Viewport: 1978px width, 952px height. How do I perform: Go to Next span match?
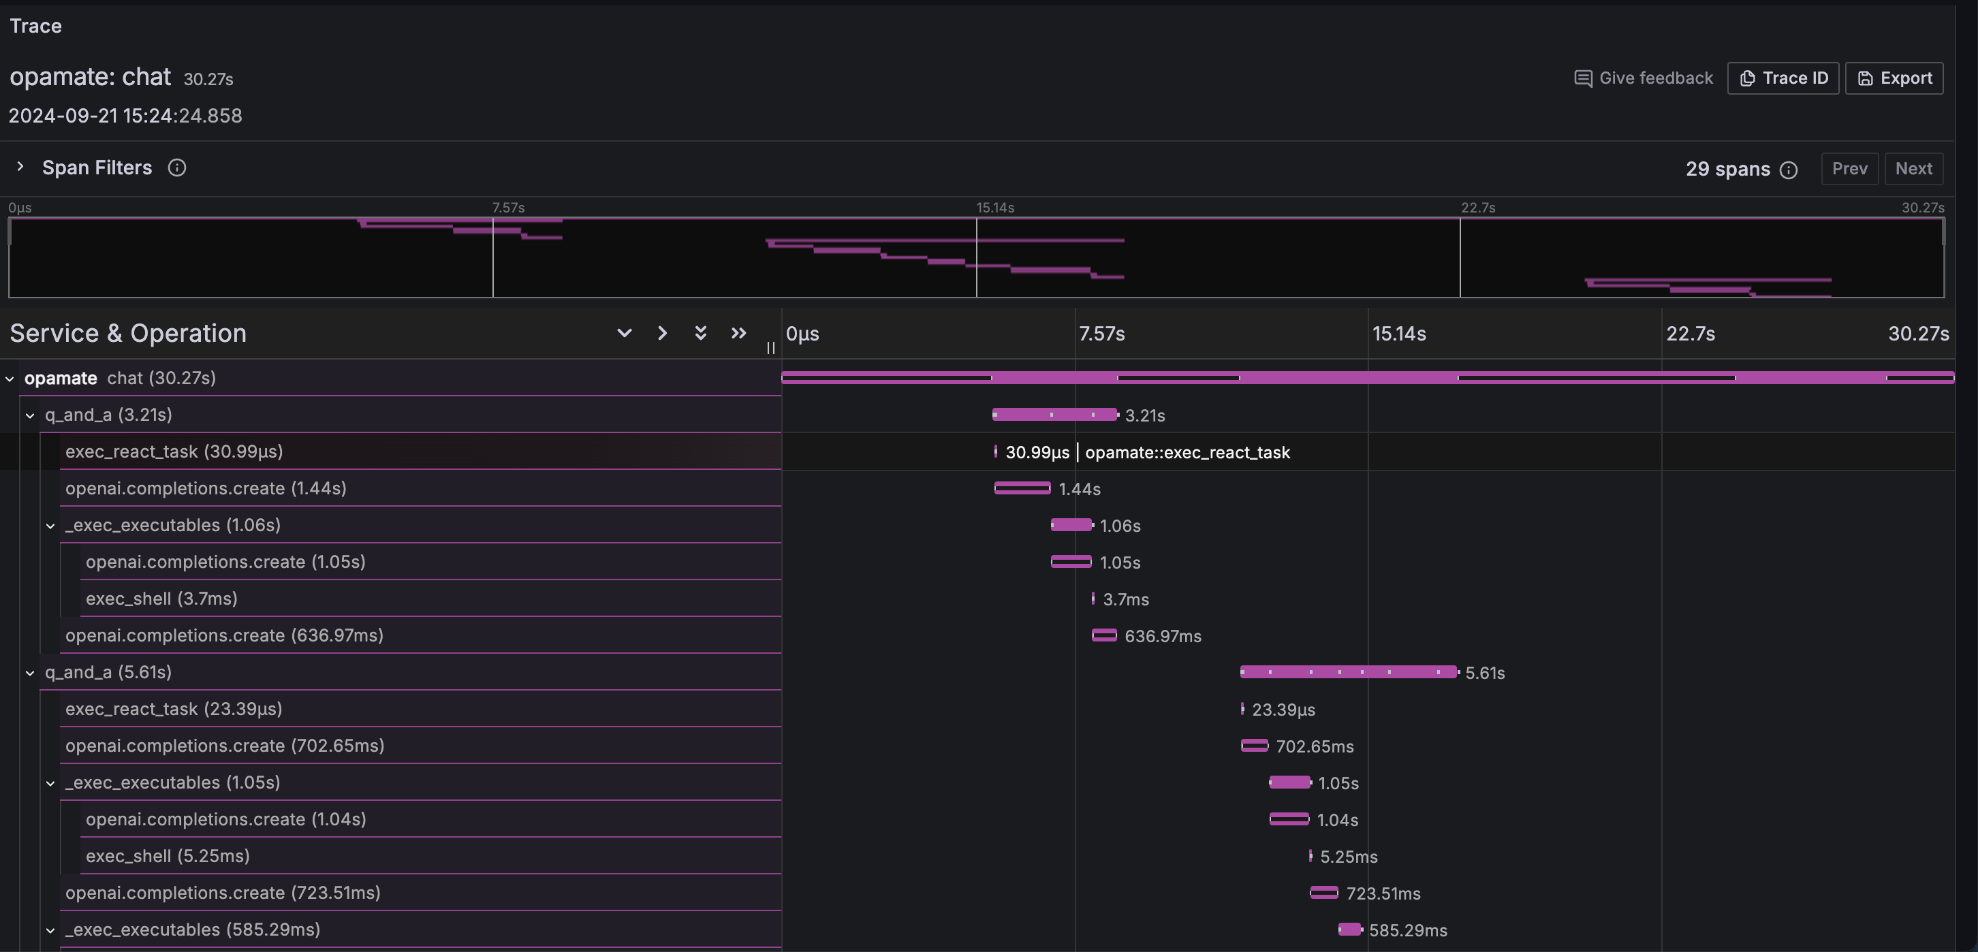[1913, 169]
